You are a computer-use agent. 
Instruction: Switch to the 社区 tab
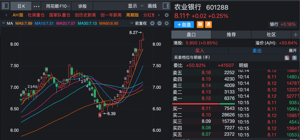click(271, 35)
